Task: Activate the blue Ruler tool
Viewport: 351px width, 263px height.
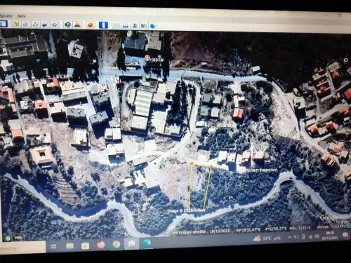Action: [103, 25]
